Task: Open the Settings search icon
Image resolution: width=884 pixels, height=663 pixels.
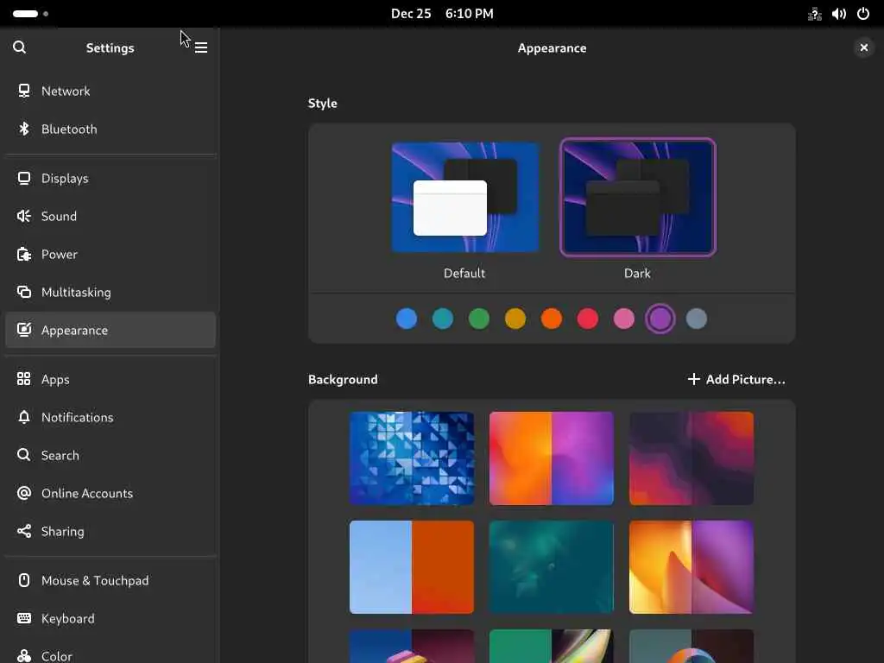Action: pyautogui.click(x=19, y=47)
